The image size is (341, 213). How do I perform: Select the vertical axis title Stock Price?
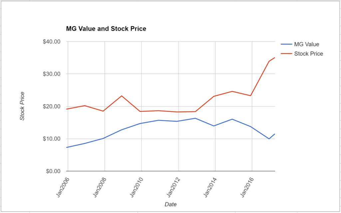tap(22, 106)
